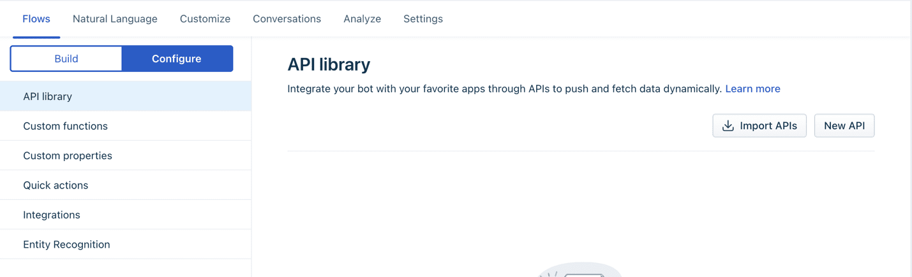
Task: Click the download icon on Import APIs
Action: pyautogui.click(x=728, y=126)
